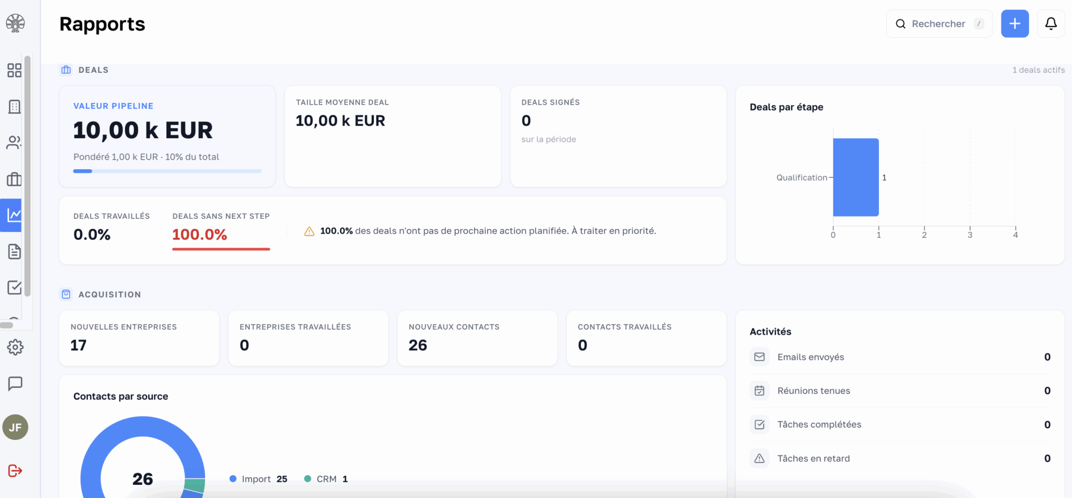1072x498 pixels.
Task: Click the Tâches en retard alert icon
Action: click(760, 459)
